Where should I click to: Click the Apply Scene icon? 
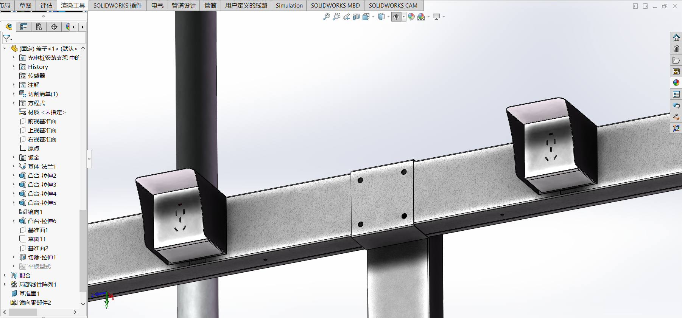click(421, 17)
